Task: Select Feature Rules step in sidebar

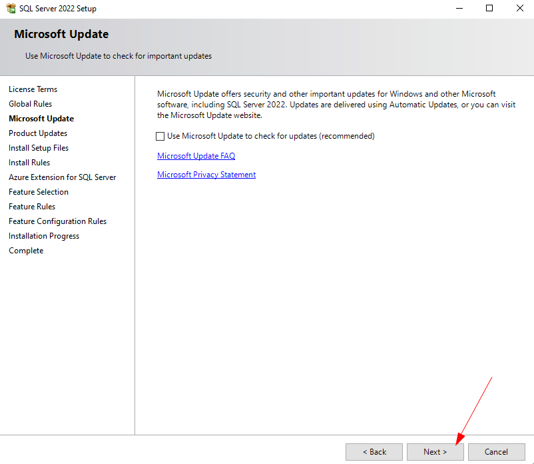Action: tap(32, 207)
